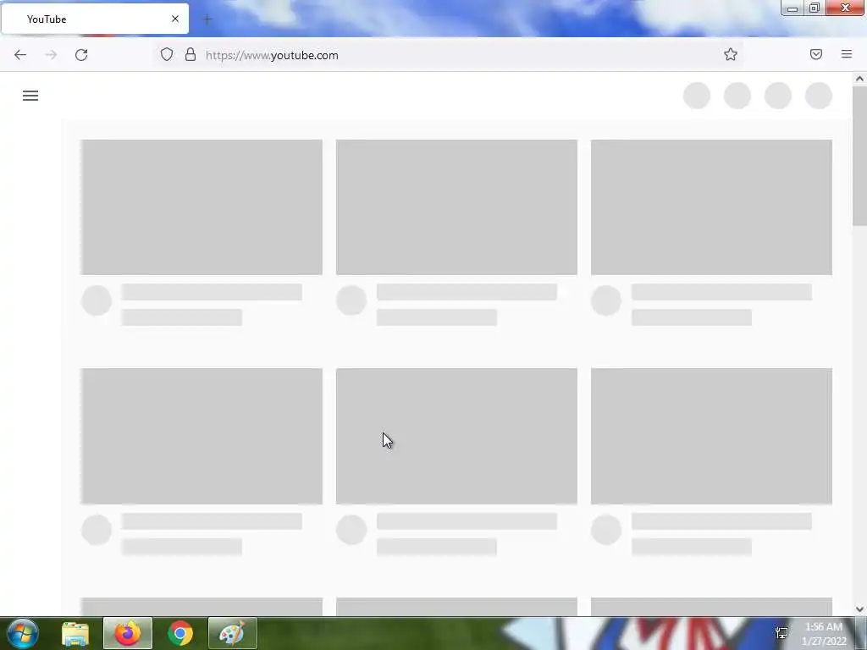
Task: Click the vertical scrollbar thumb
Action: tap(859, 156)
